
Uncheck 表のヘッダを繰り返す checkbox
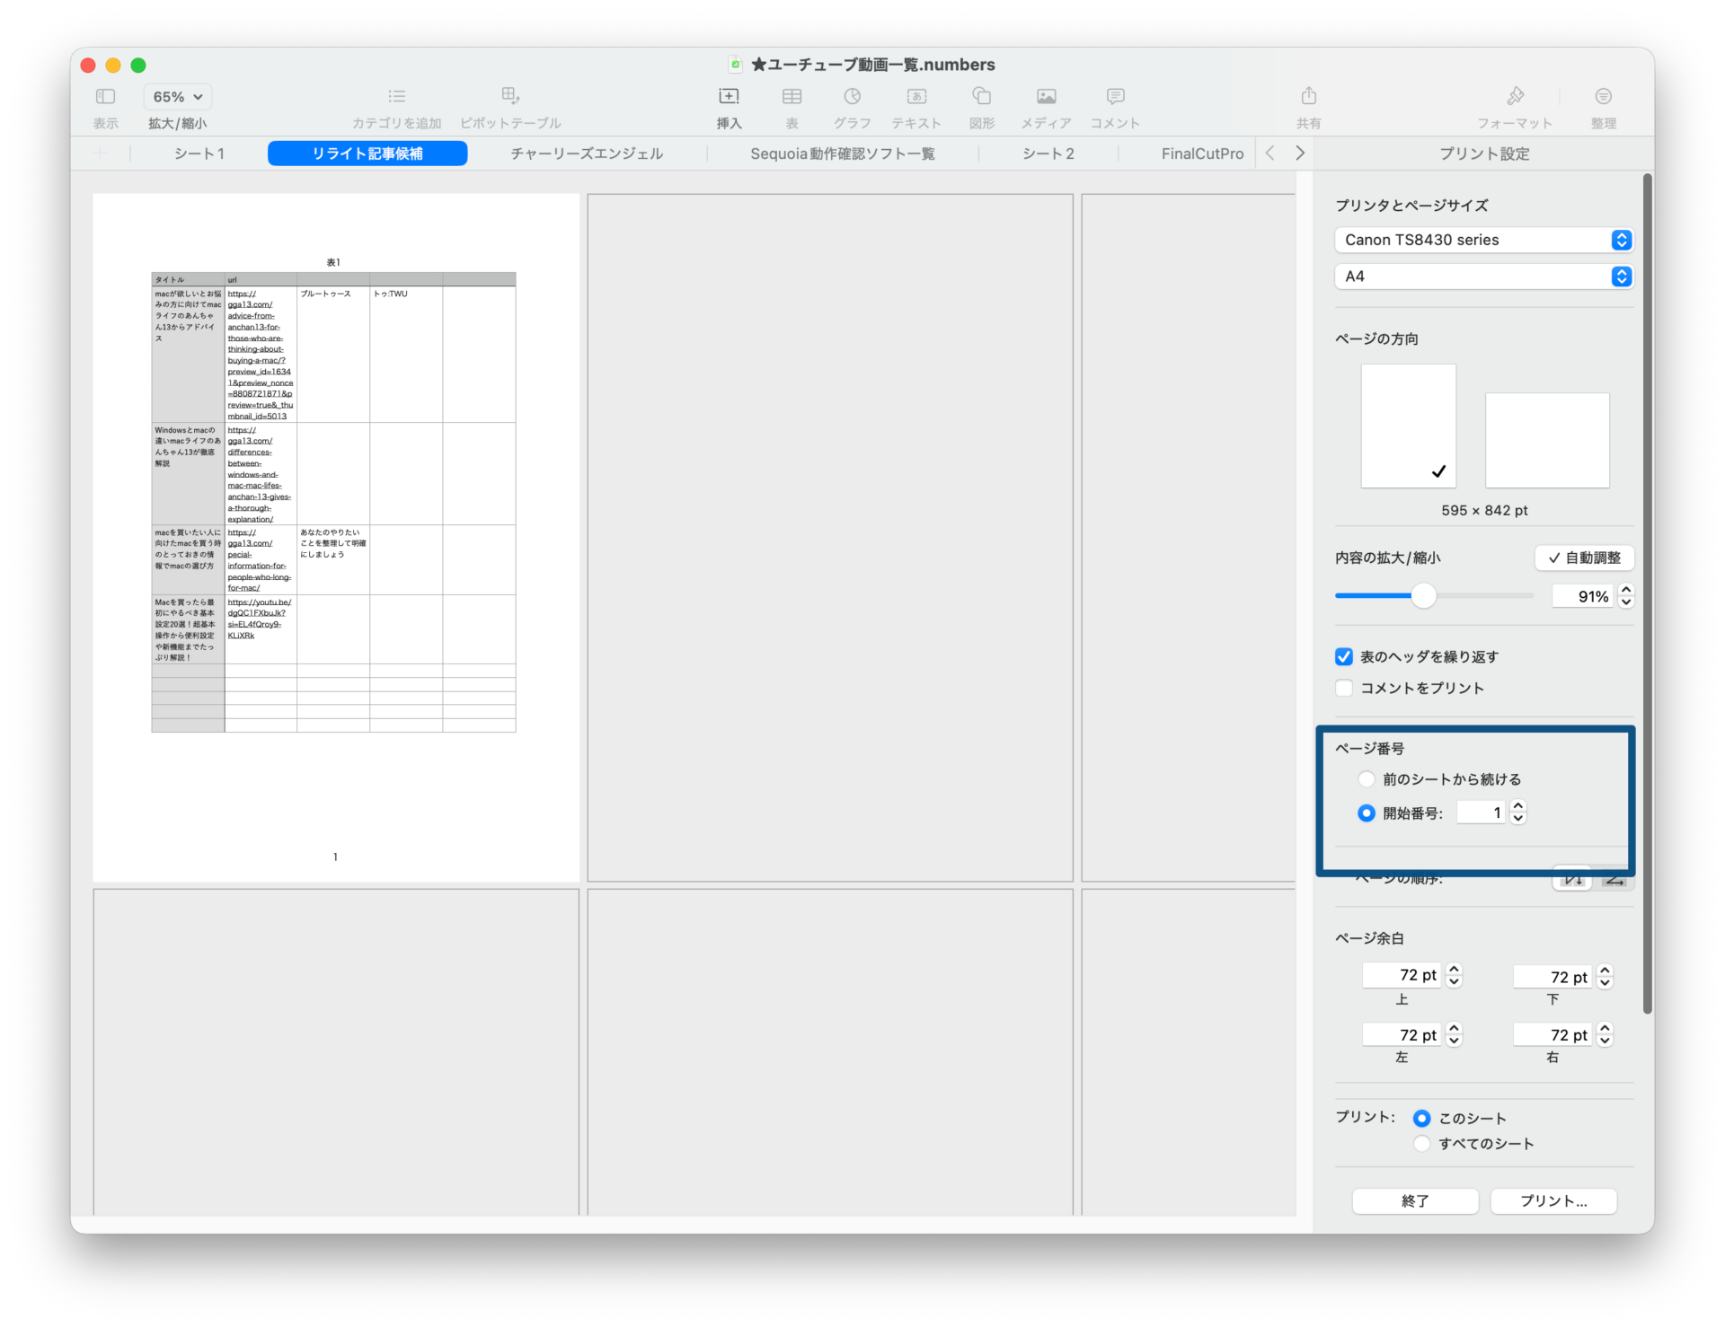pos(1344,656)
